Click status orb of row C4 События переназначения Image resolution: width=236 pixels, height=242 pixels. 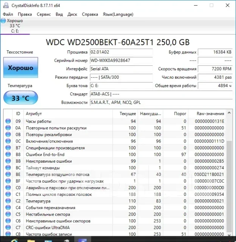(x=8, y=208)
